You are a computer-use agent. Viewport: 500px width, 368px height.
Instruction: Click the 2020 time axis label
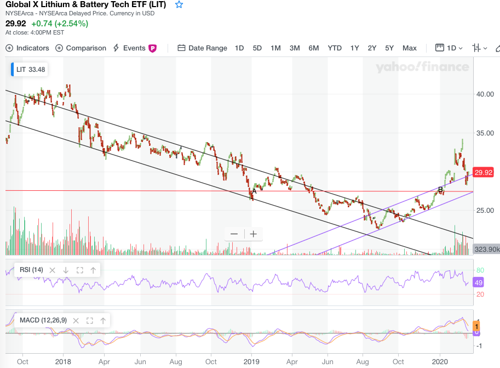[x=440, y=361]
